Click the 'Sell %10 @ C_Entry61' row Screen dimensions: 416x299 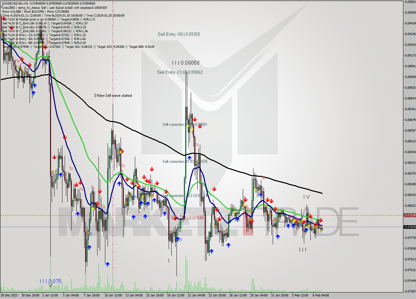[x=44, y=27]
